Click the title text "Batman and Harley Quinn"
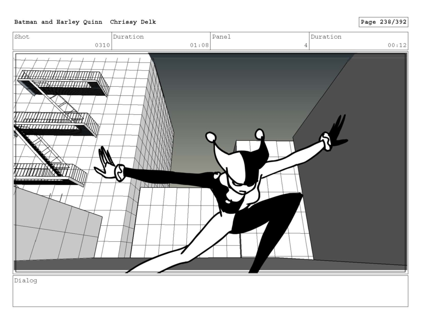The image size is (421, 326). 58,22
